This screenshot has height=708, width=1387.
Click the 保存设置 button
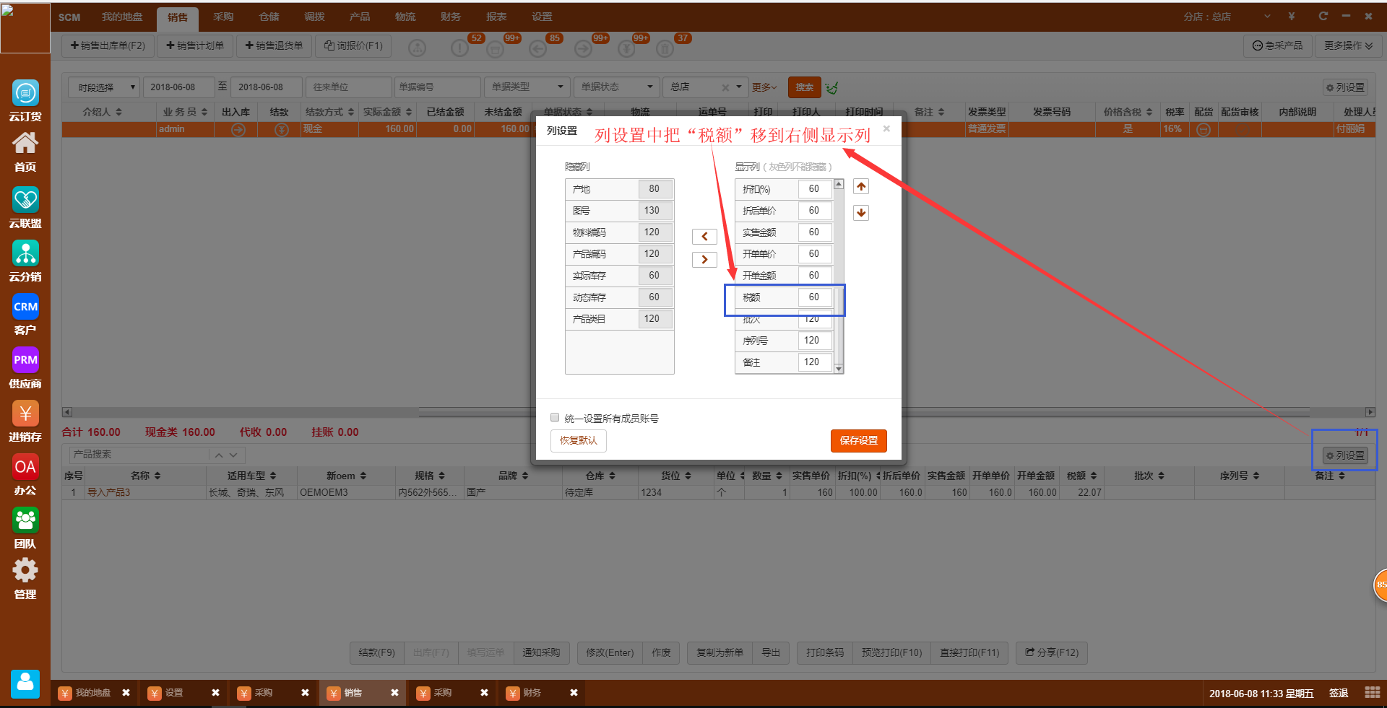(858, 441)
